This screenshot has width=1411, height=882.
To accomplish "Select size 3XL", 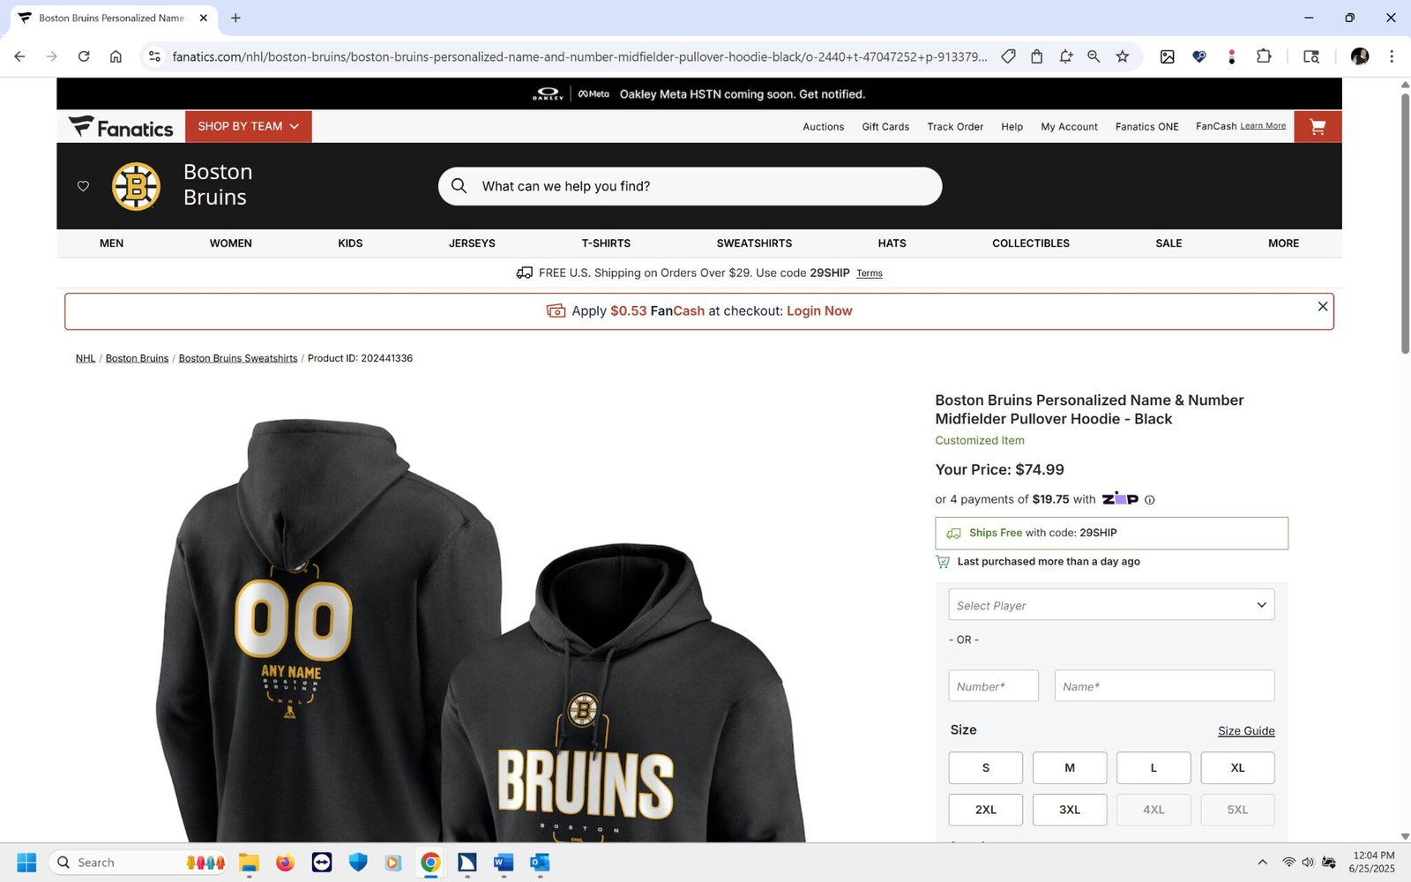I will click(1070, 810).
